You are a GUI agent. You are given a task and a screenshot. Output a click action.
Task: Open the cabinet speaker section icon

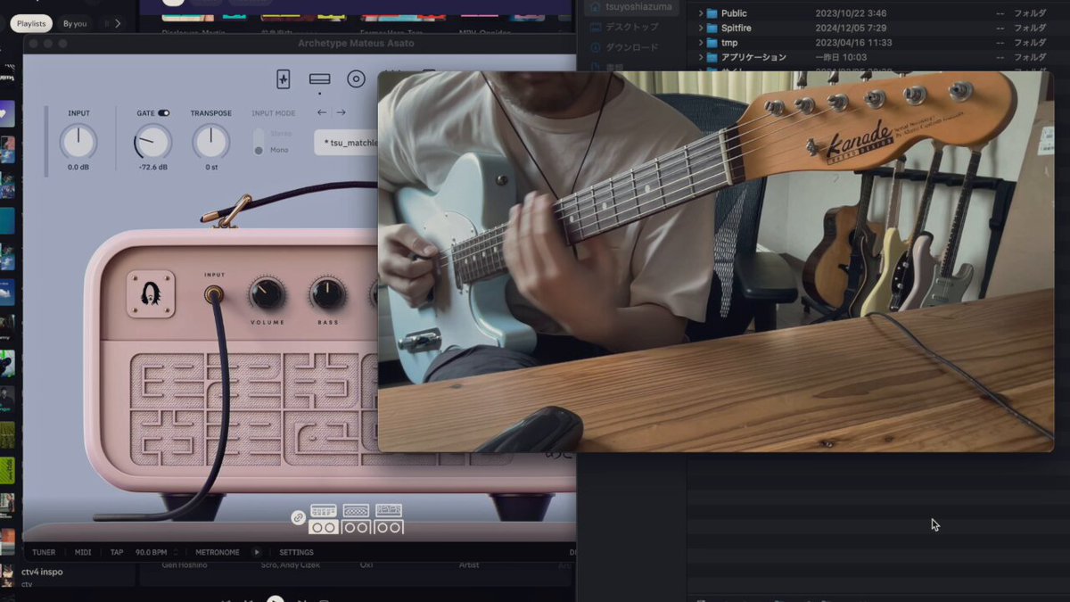[357, 79]
